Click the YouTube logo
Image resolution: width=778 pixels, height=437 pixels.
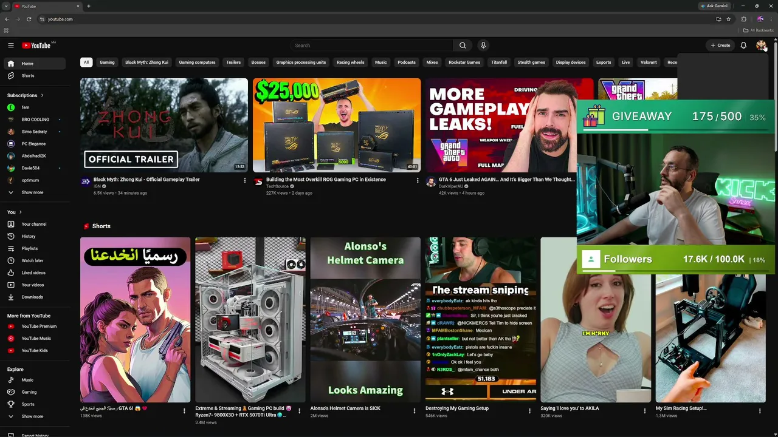click(36, 46)
